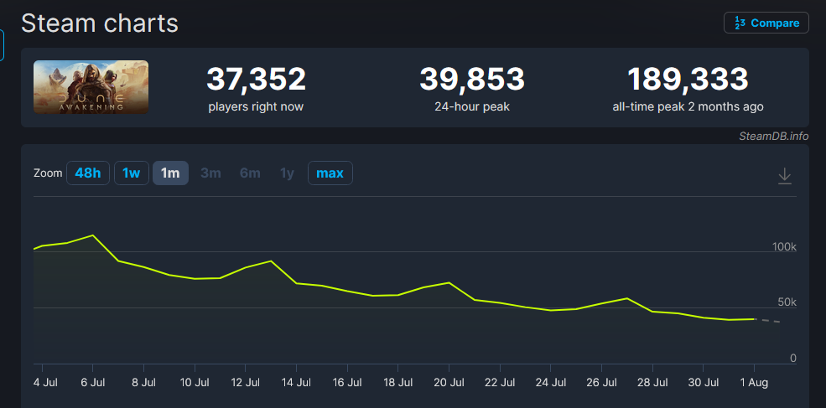
Task: Click the 28 Jul axis label
Action: (652, 383)
